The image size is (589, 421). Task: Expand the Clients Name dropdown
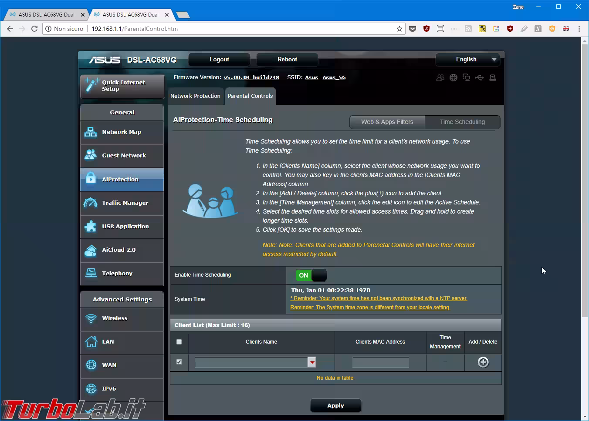tap(312, 362)
